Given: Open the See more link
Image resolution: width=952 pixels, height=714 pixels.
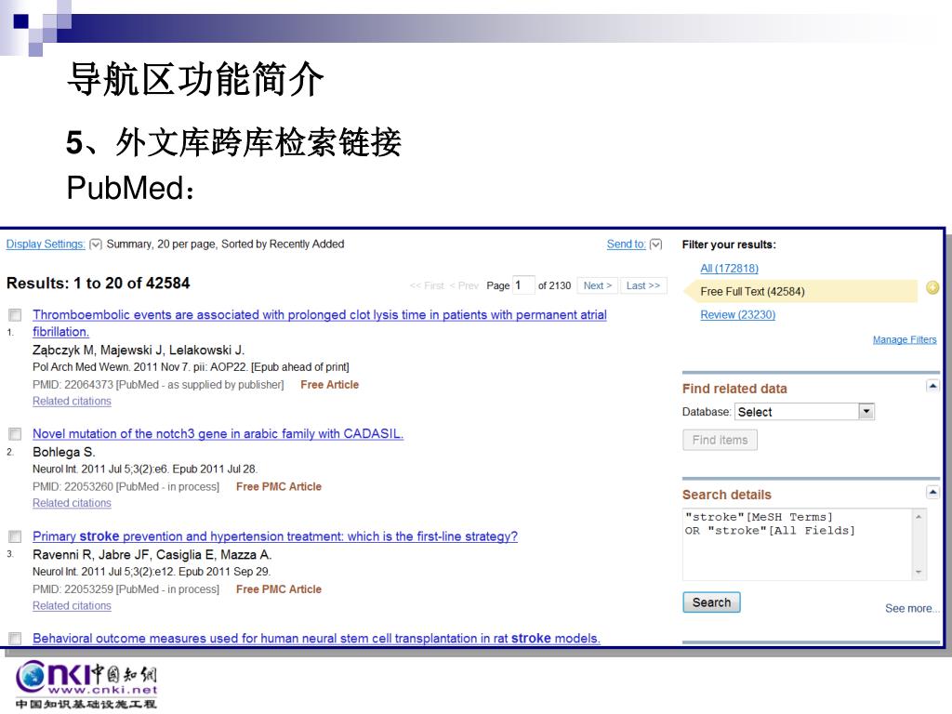Looking at the screenshot, I should click(912, 608).
